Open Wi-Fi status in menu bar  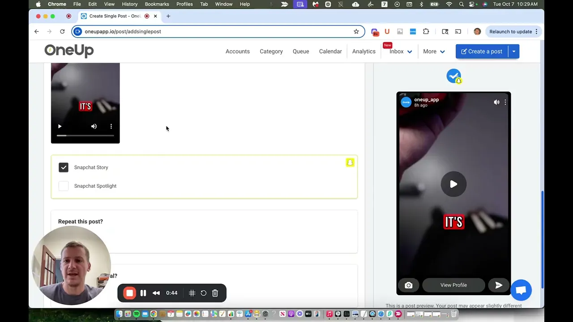click(449, 4)
